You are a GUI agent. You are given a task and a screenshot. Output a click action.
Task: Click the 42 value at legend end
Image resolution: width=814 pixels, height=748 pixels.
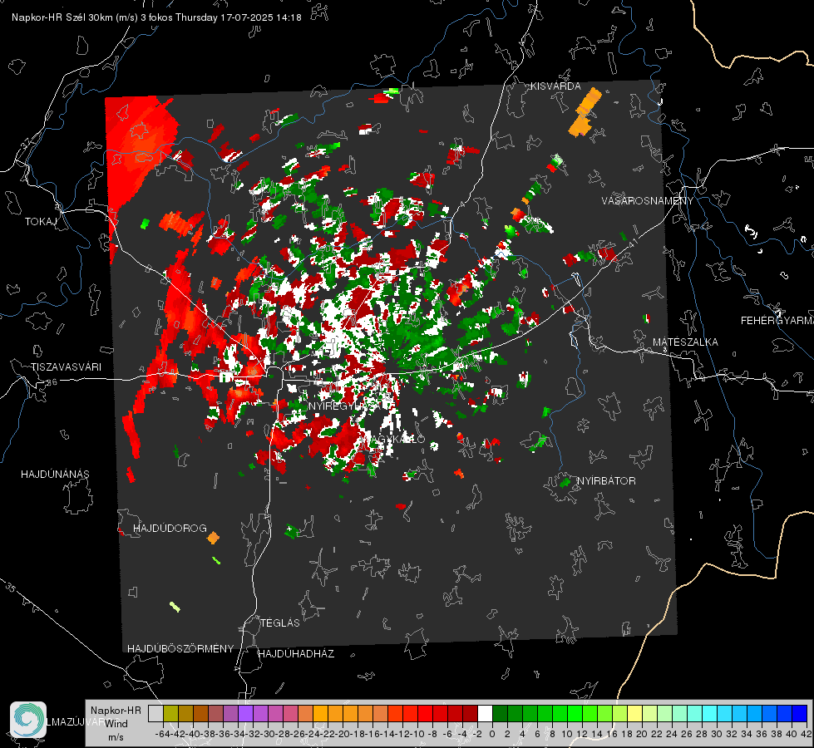click(806, 734)
